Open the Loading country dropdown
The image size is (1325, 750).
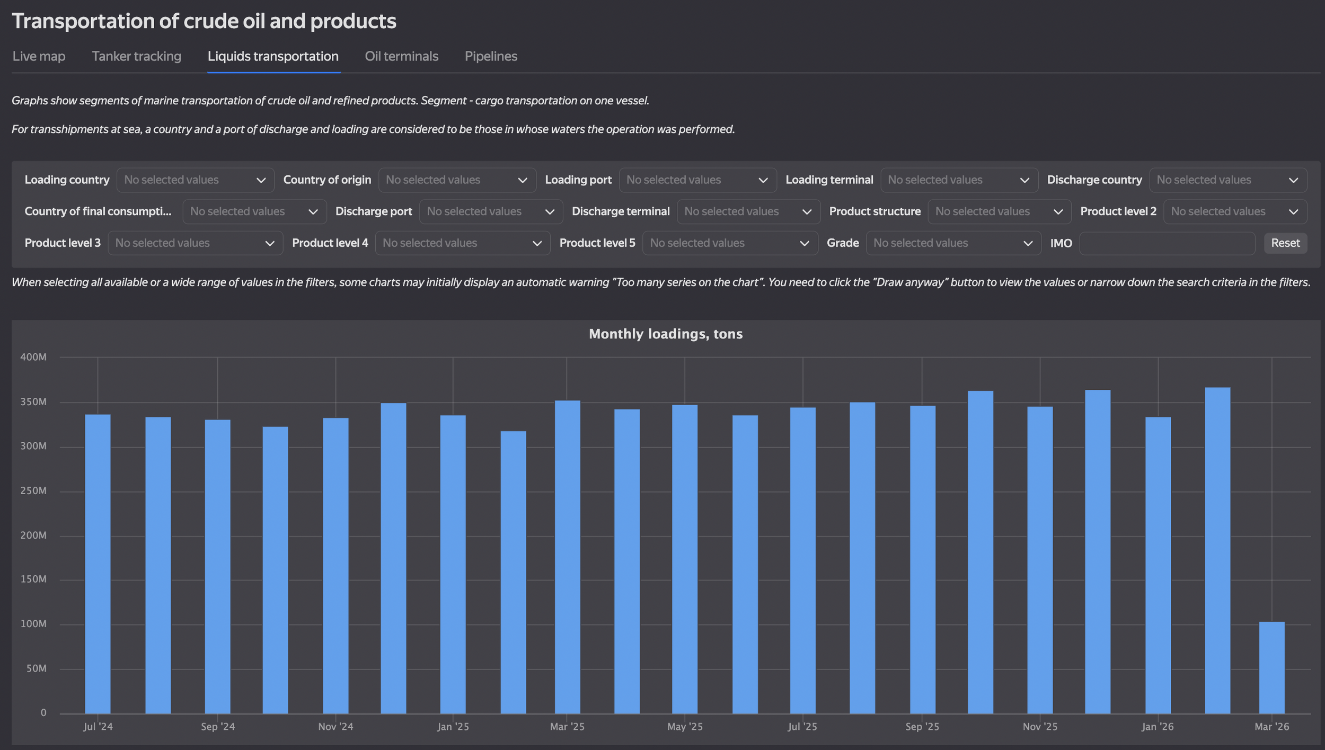pyautogui.click(x=195, y=180)
